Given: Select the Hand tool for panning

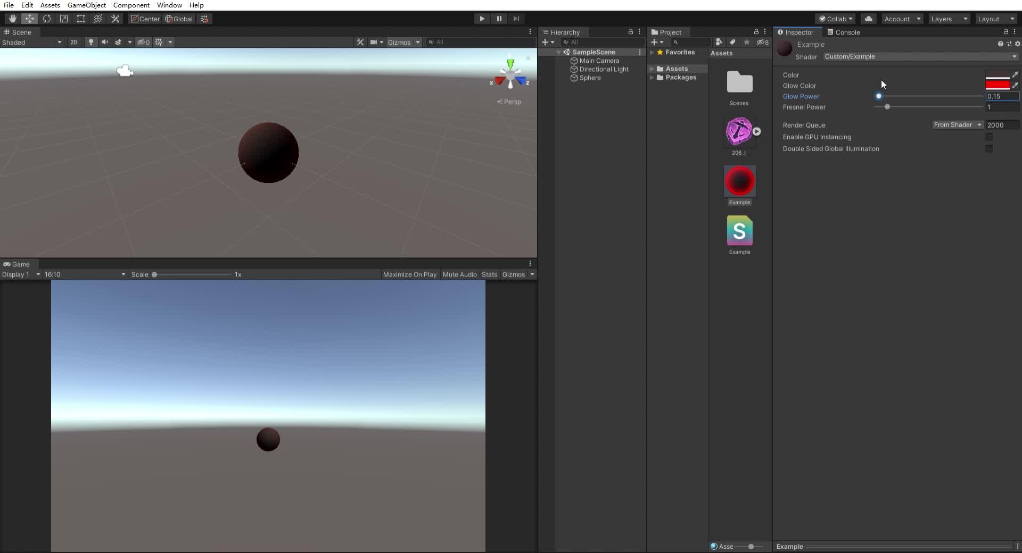Looking at the screenshot, I should (13, 19).
